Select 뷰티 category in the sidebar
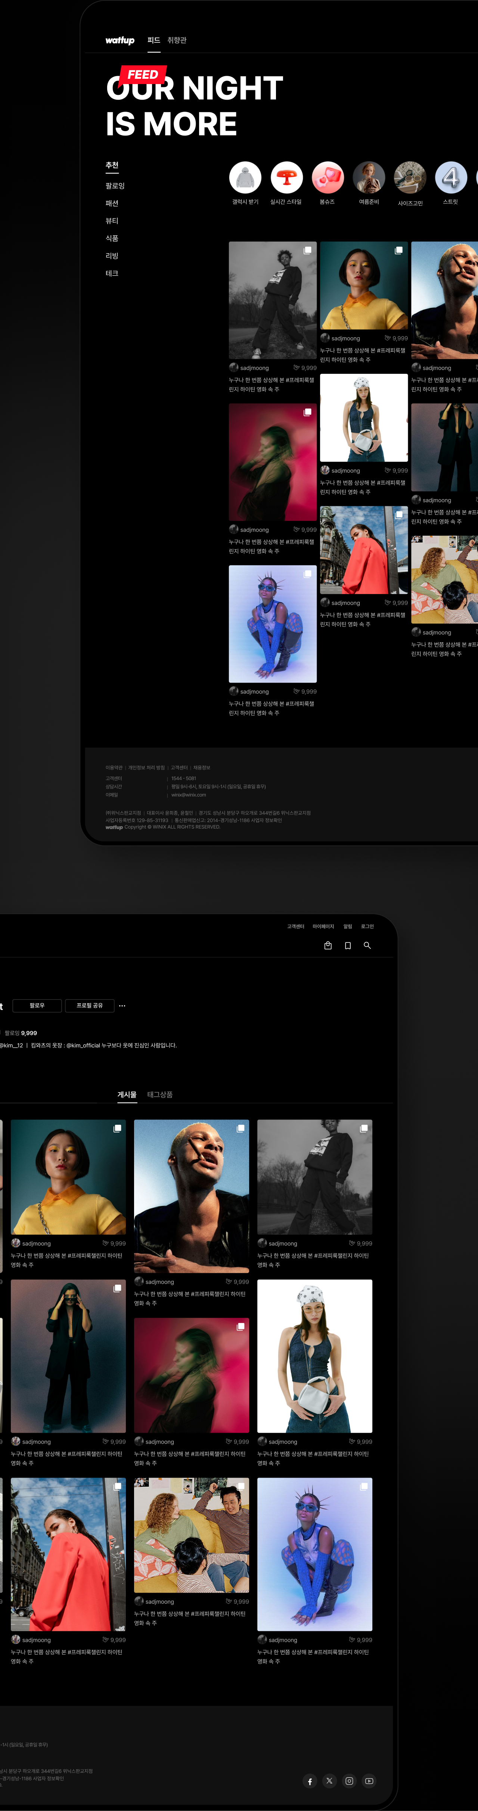478x1811 pixels. pos(112,221)
